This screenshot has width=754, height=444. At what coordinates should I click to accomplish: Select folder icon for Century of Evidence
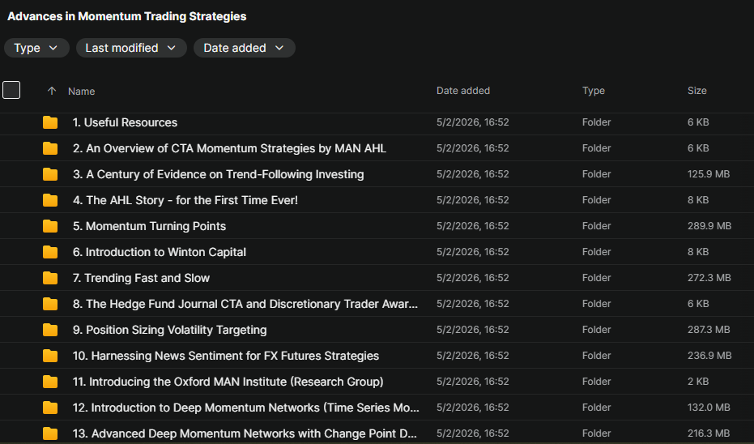click(x=50, y=175)
